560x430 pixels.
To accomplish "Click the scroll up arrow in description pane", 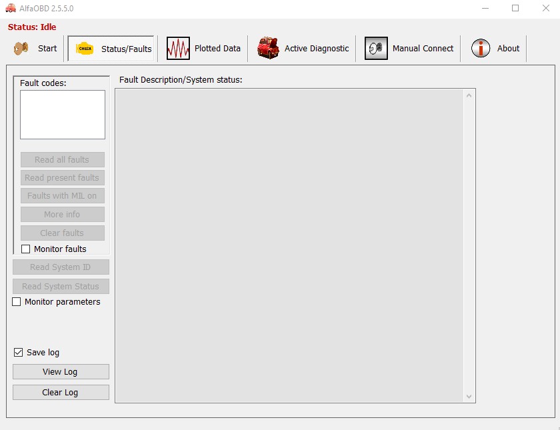I will click(469, 96).
